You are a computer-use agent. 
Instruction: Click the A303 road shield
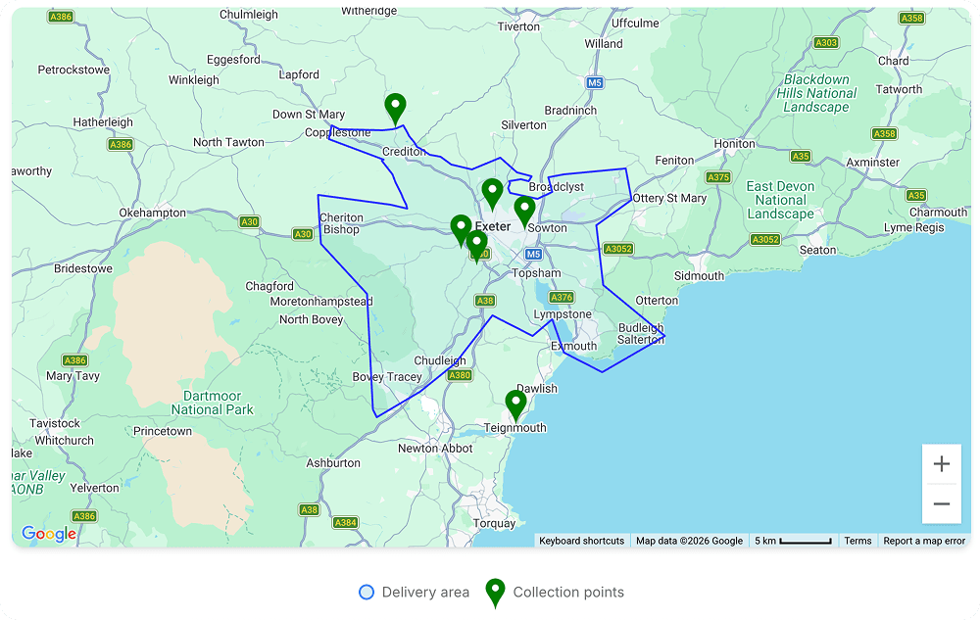[x=826, y=42]
